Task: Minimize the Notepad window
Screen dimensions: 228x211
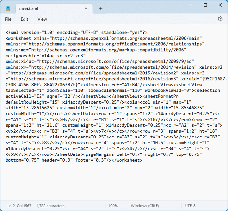Action: (190, 5)
